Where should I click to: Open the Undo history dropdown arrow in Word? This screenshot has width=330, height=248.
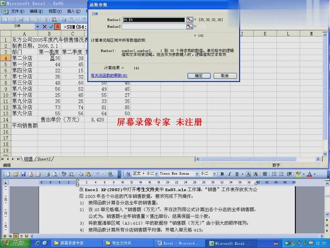[x=103, y=174]
